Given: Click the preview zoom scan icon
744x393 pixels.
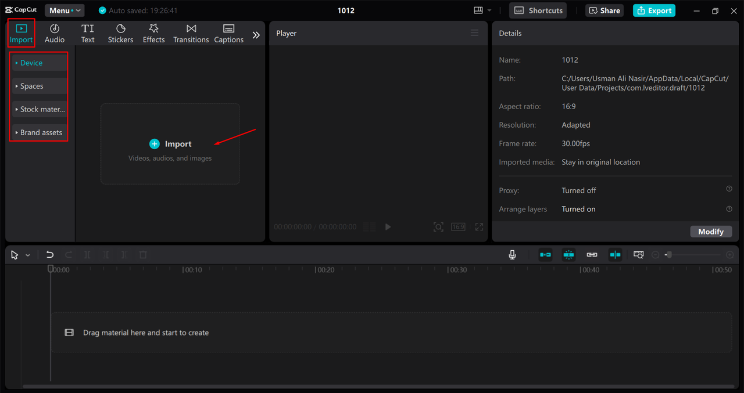Looking at the screenshot, I should (x=438, y=227).
